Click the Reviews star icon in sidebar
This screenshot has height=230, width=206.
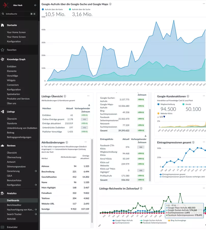coord(3,146)
